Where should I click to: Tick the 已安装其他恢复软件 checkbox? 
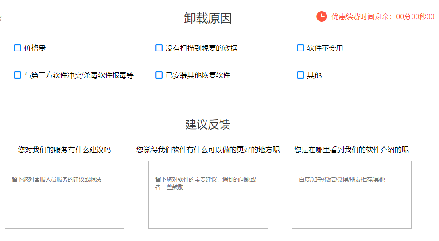[159, 75]
